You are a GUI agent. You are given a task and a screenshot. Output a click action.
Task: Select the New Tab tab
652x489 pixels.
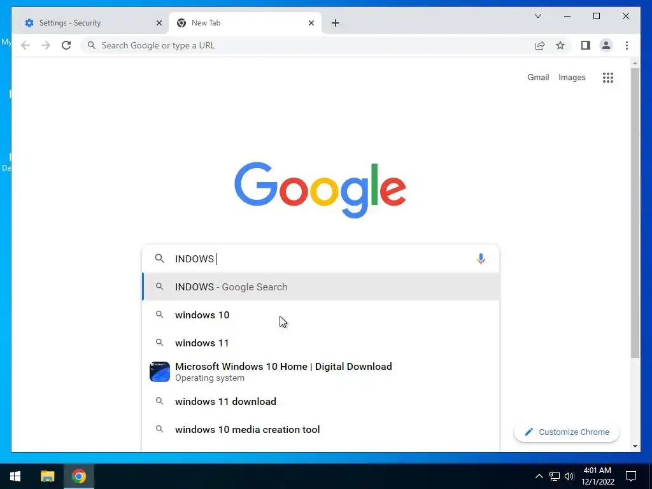click(245, 23)
